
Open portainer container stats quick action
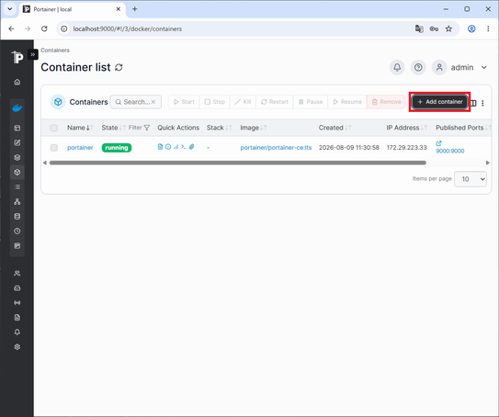[x=176, y=147]
